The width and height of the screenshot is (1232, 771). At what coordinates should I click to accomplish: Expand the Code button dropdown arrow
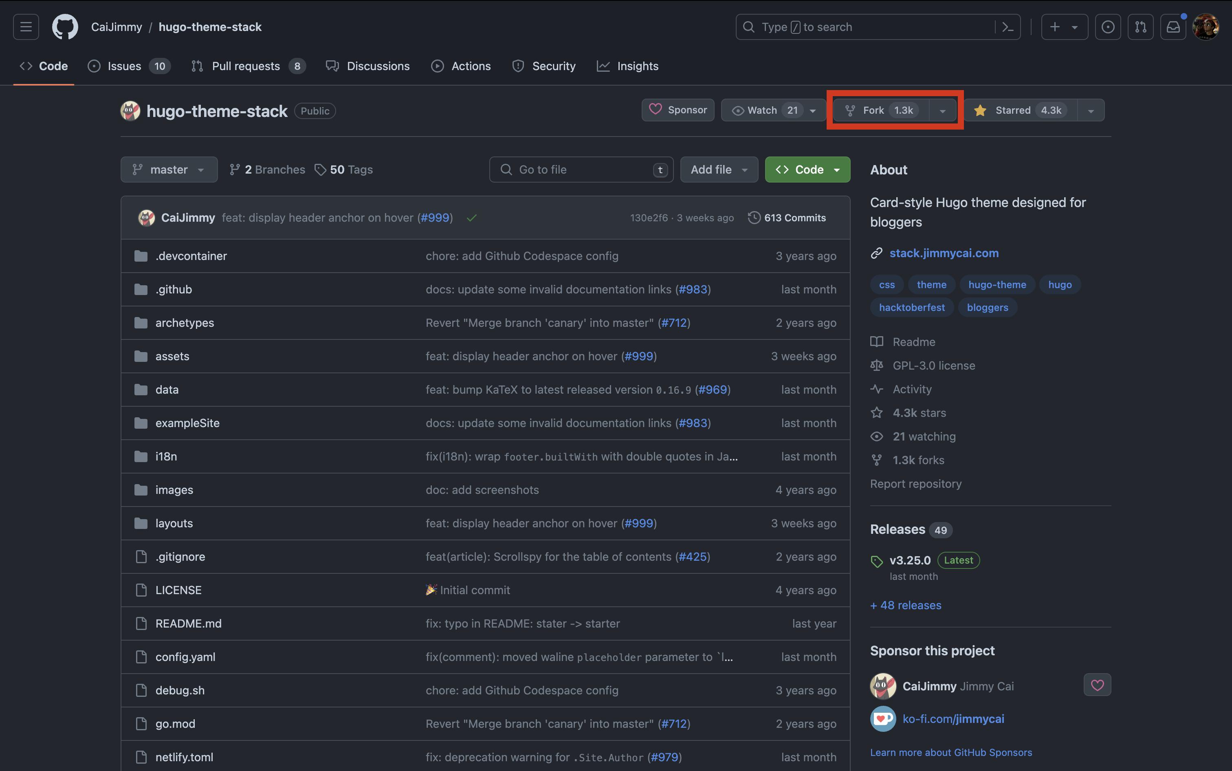point(836,170)
